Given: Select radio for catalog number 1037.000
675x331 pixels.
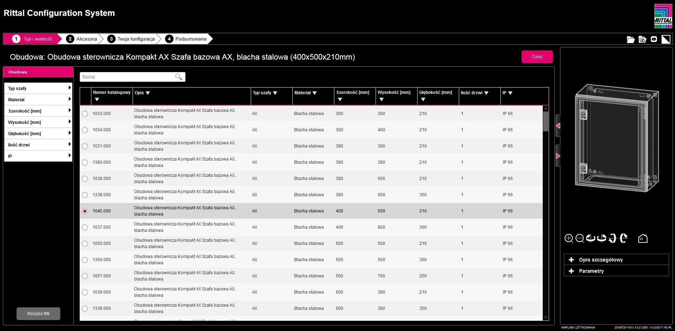Looking at the screenshot, I should 85,227.
